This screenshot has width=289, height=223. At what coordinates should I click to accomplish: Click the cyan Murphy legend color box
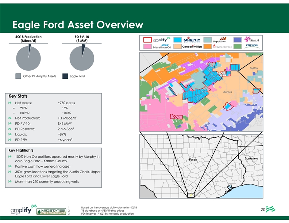click(x=177, y=40)
